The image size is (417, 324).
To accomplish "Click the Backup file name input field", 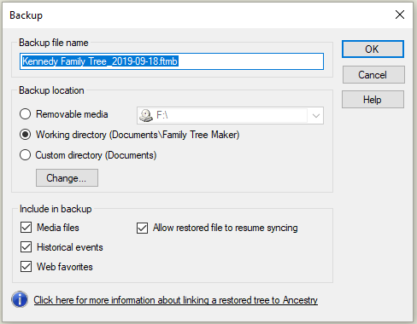I will [x=172, y=61].
